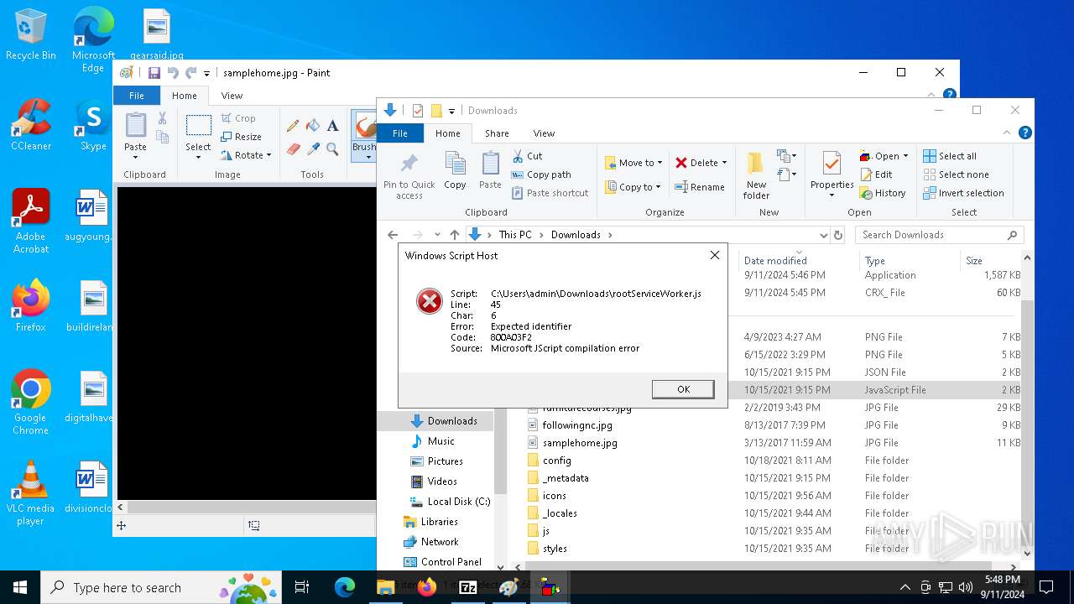Click Select all in the ribbon
The width and height of the screenshot is (1074, 604).
pos(950,156)
